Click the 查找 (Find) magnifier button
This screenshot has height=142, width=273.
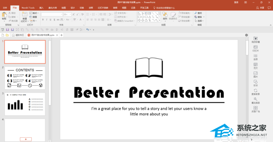tap(198, 13)
